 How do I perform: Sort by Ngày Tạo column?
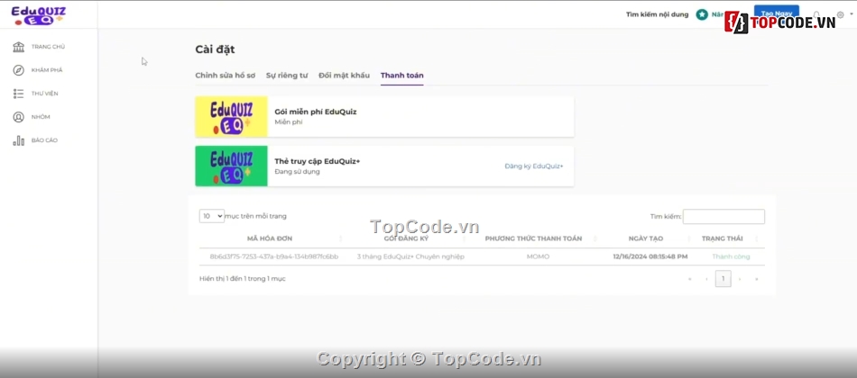click(x=646, y=238)
